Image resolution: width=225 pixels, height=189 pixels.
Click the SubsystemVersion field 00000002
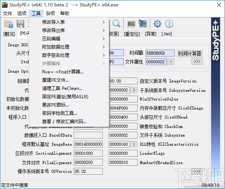click(x=119, y=90)
